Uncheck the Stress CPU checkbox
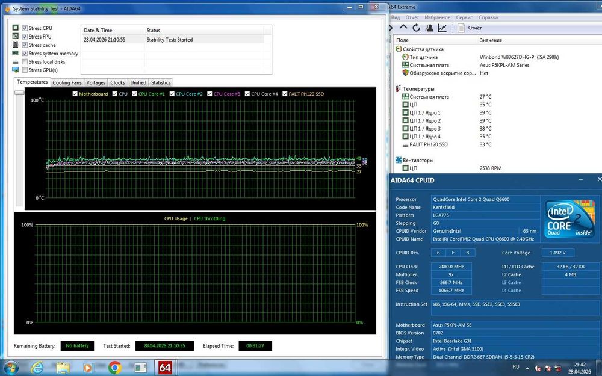 pos(25,28)
